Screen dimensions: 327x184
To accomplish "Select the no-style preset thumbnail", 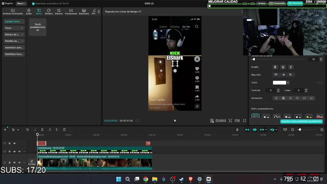I will [255, 116].
